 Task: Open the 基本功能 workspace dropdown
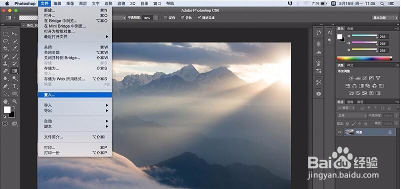pyautogui.click(x=385, y=18)
